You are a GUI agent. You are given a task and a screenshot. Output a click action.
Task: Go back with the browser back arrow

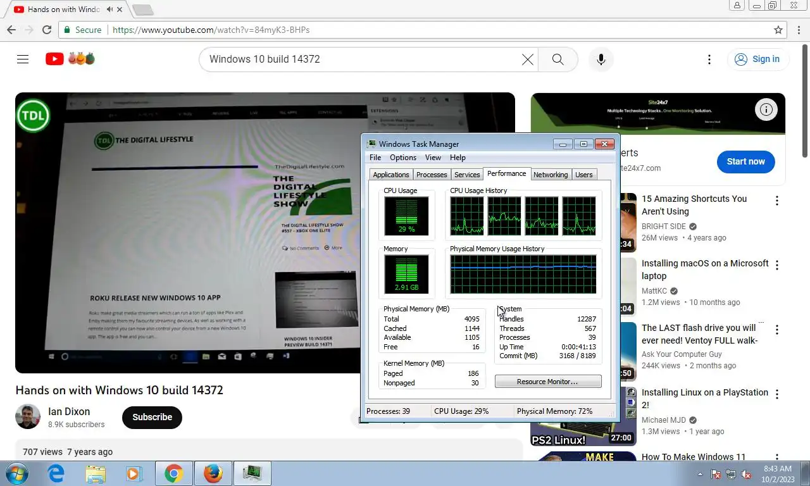[x=11, y=30]
